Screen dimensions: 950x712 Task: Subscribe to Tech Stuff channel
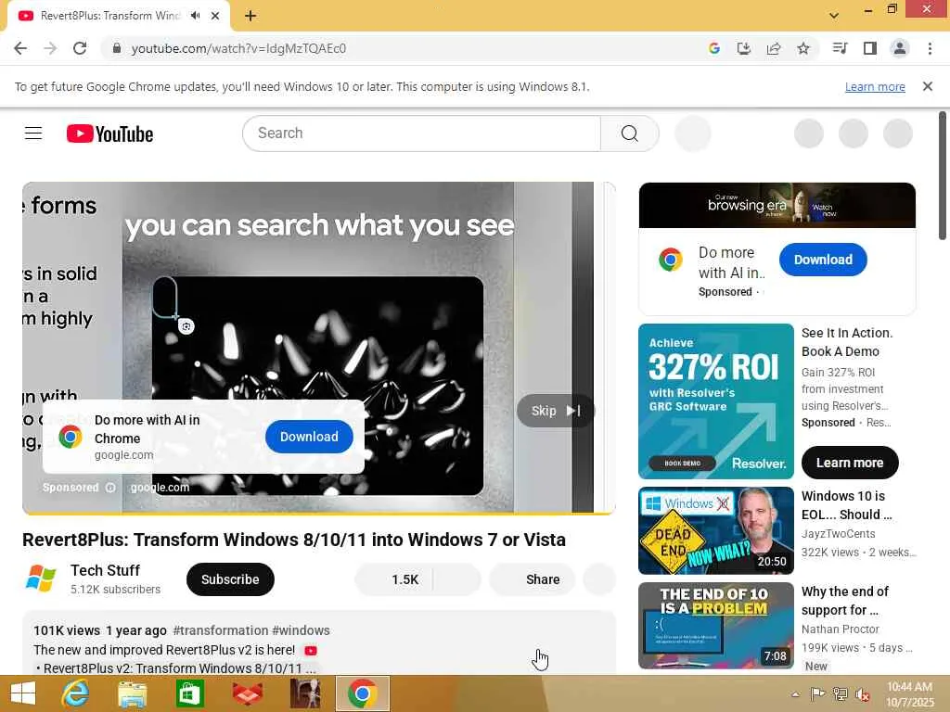pos(230,579)
